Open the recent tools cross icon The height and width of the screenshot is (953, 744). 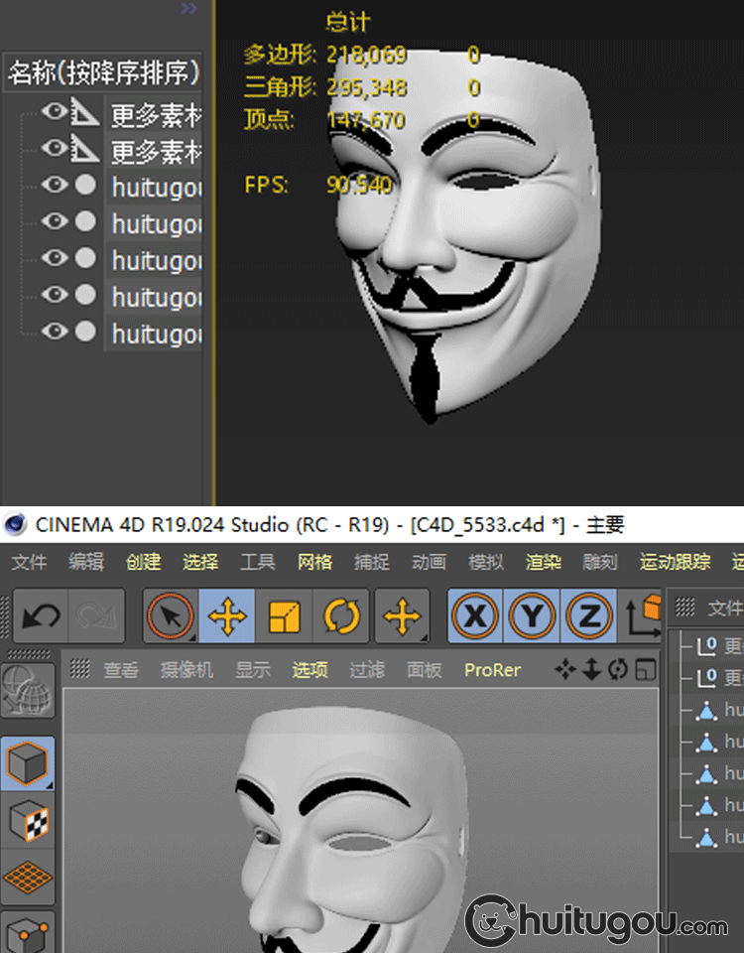coord(402,616)
